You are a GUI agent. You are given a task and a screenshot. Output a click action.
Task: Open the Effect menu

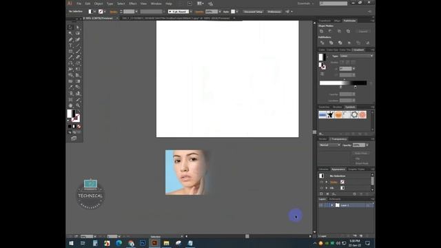[132, 3]
